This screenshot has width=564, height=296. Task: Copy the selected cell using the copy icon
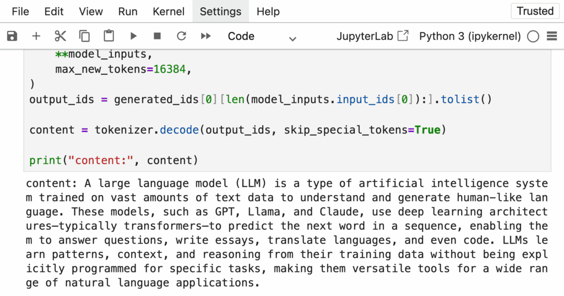tap(84, 36)
